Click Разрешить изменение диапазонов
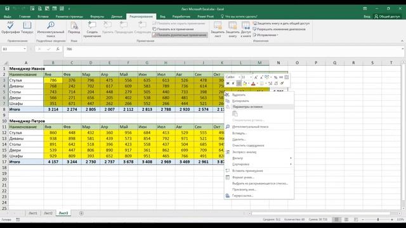 pyautogui.click(x=279, y=29)
